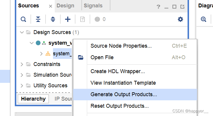Image resolution: width=213 pixels, height=116 pixels.
Task: Click the teal top-module dot beside system_w
Action: (38, 43)
